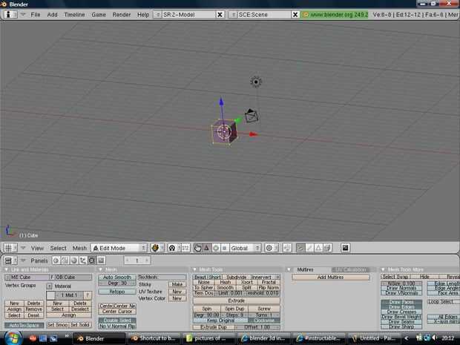Open the Add menu
This screenshot has height=345, width=460.
click(x=52, y=14)
